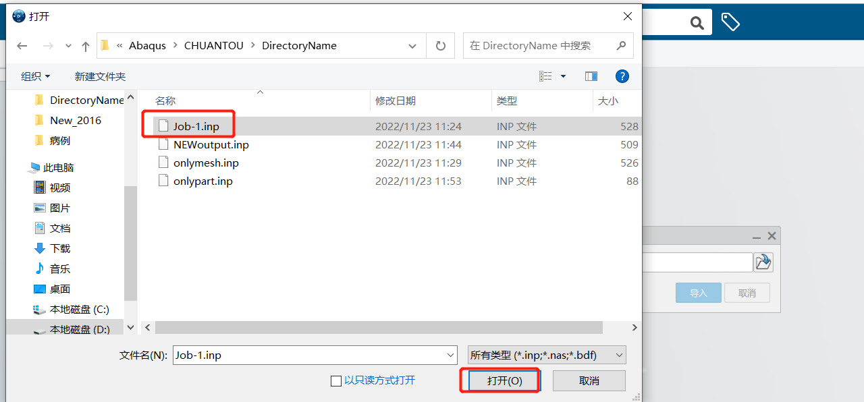Click Abaqus in the breadcrumb path
864x402 pixels.
click(x=146, y=45)
